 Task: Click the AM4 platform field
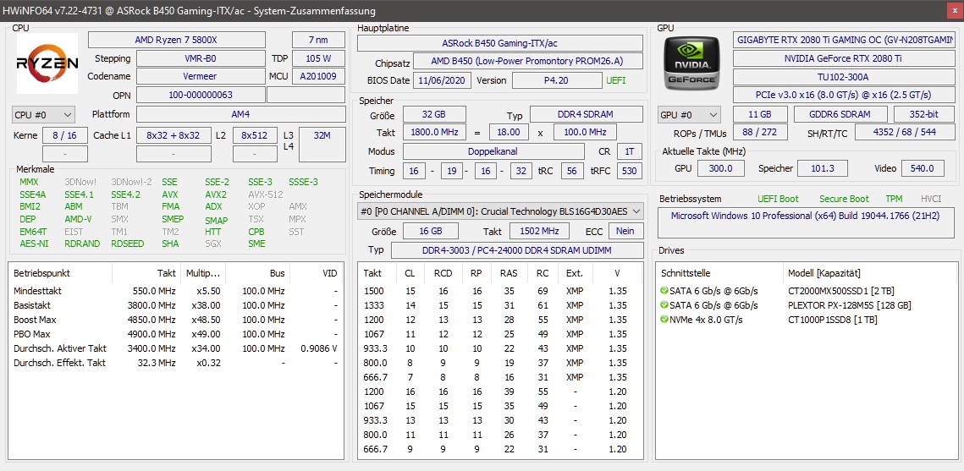pyautogui.click(x=240, y=115)
